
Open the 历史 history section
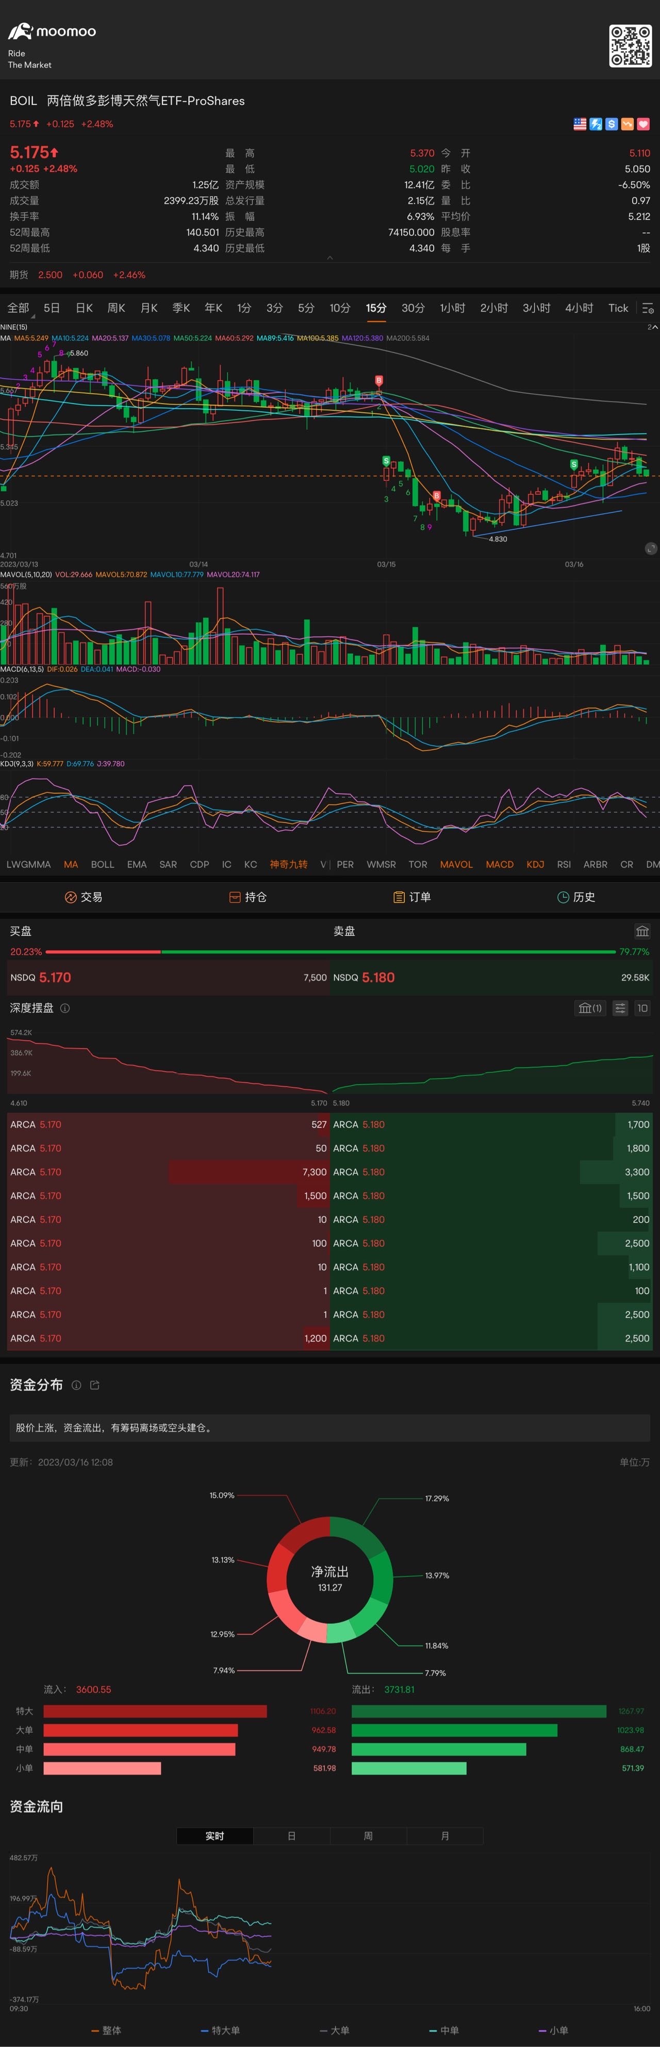point(576,897)
